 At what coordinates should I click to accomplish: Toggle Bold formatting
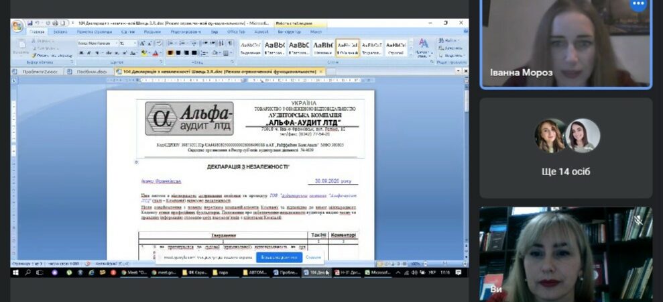81,53
